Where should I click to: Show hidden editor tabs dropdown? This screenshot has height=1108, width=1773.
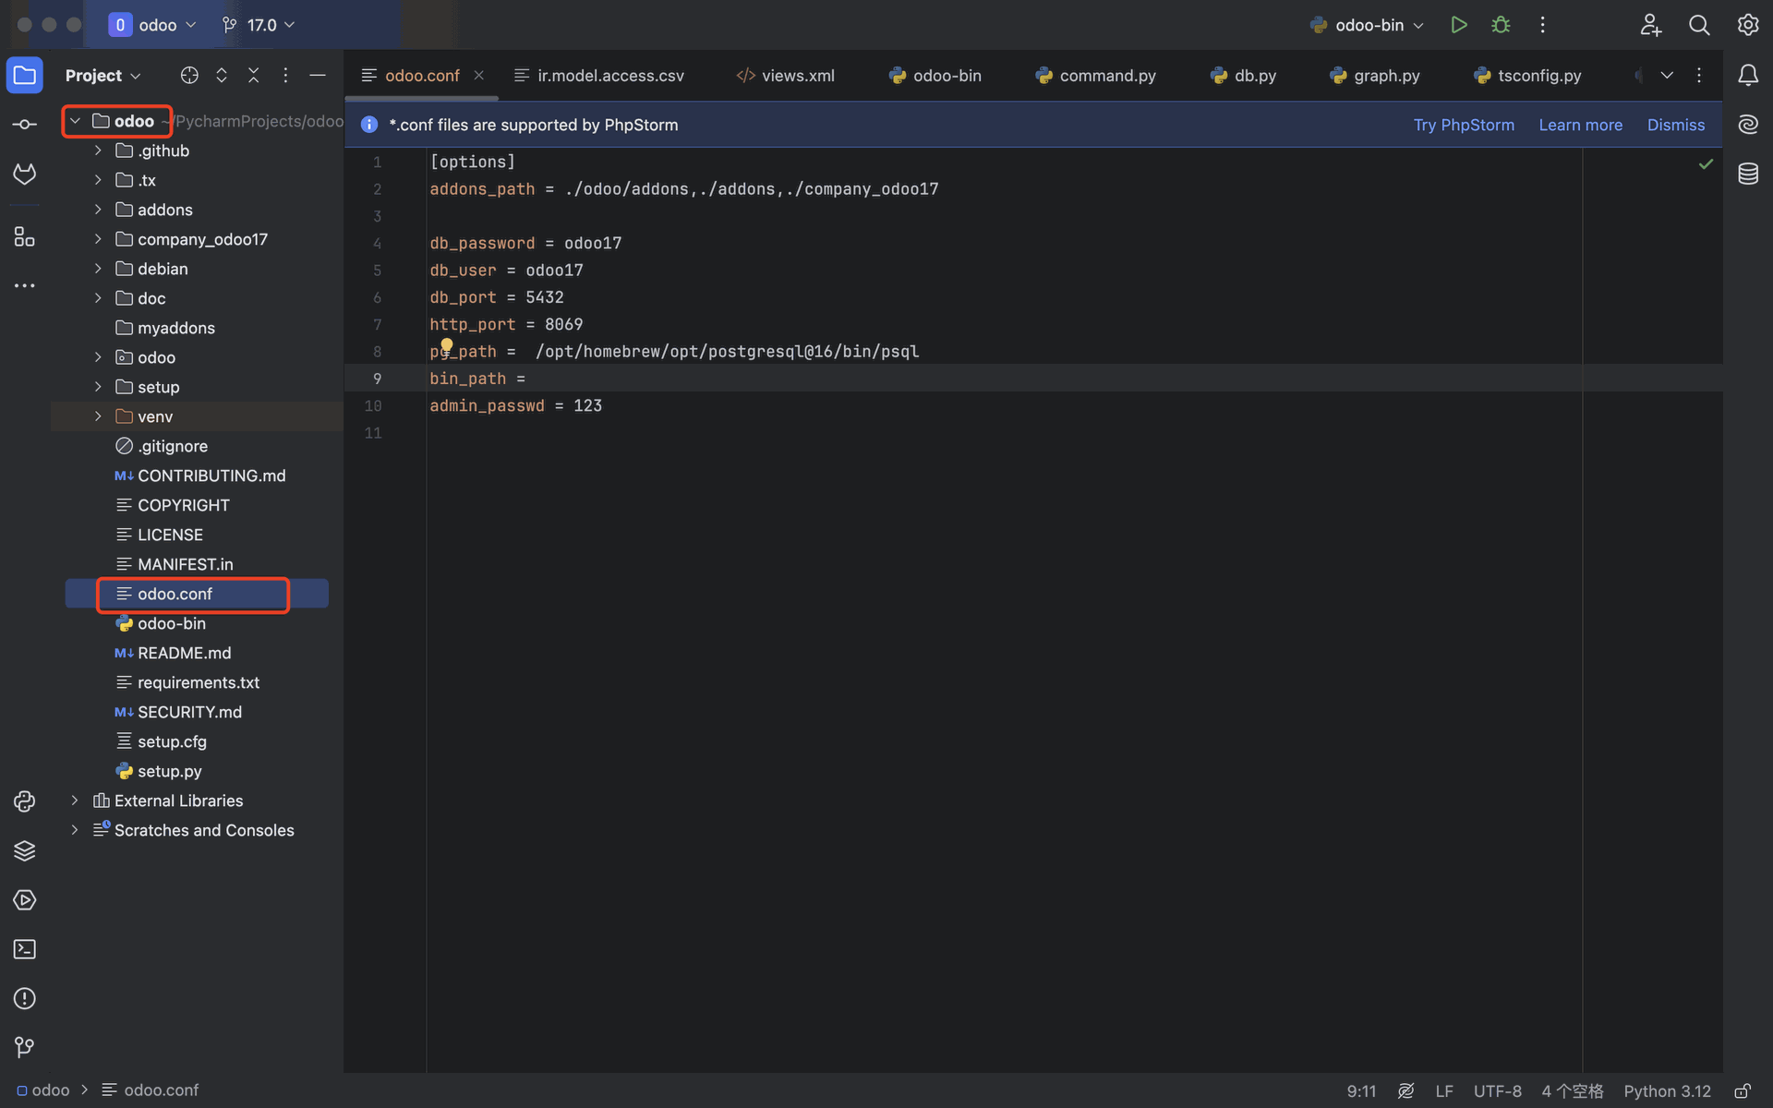pos(1667,76)
